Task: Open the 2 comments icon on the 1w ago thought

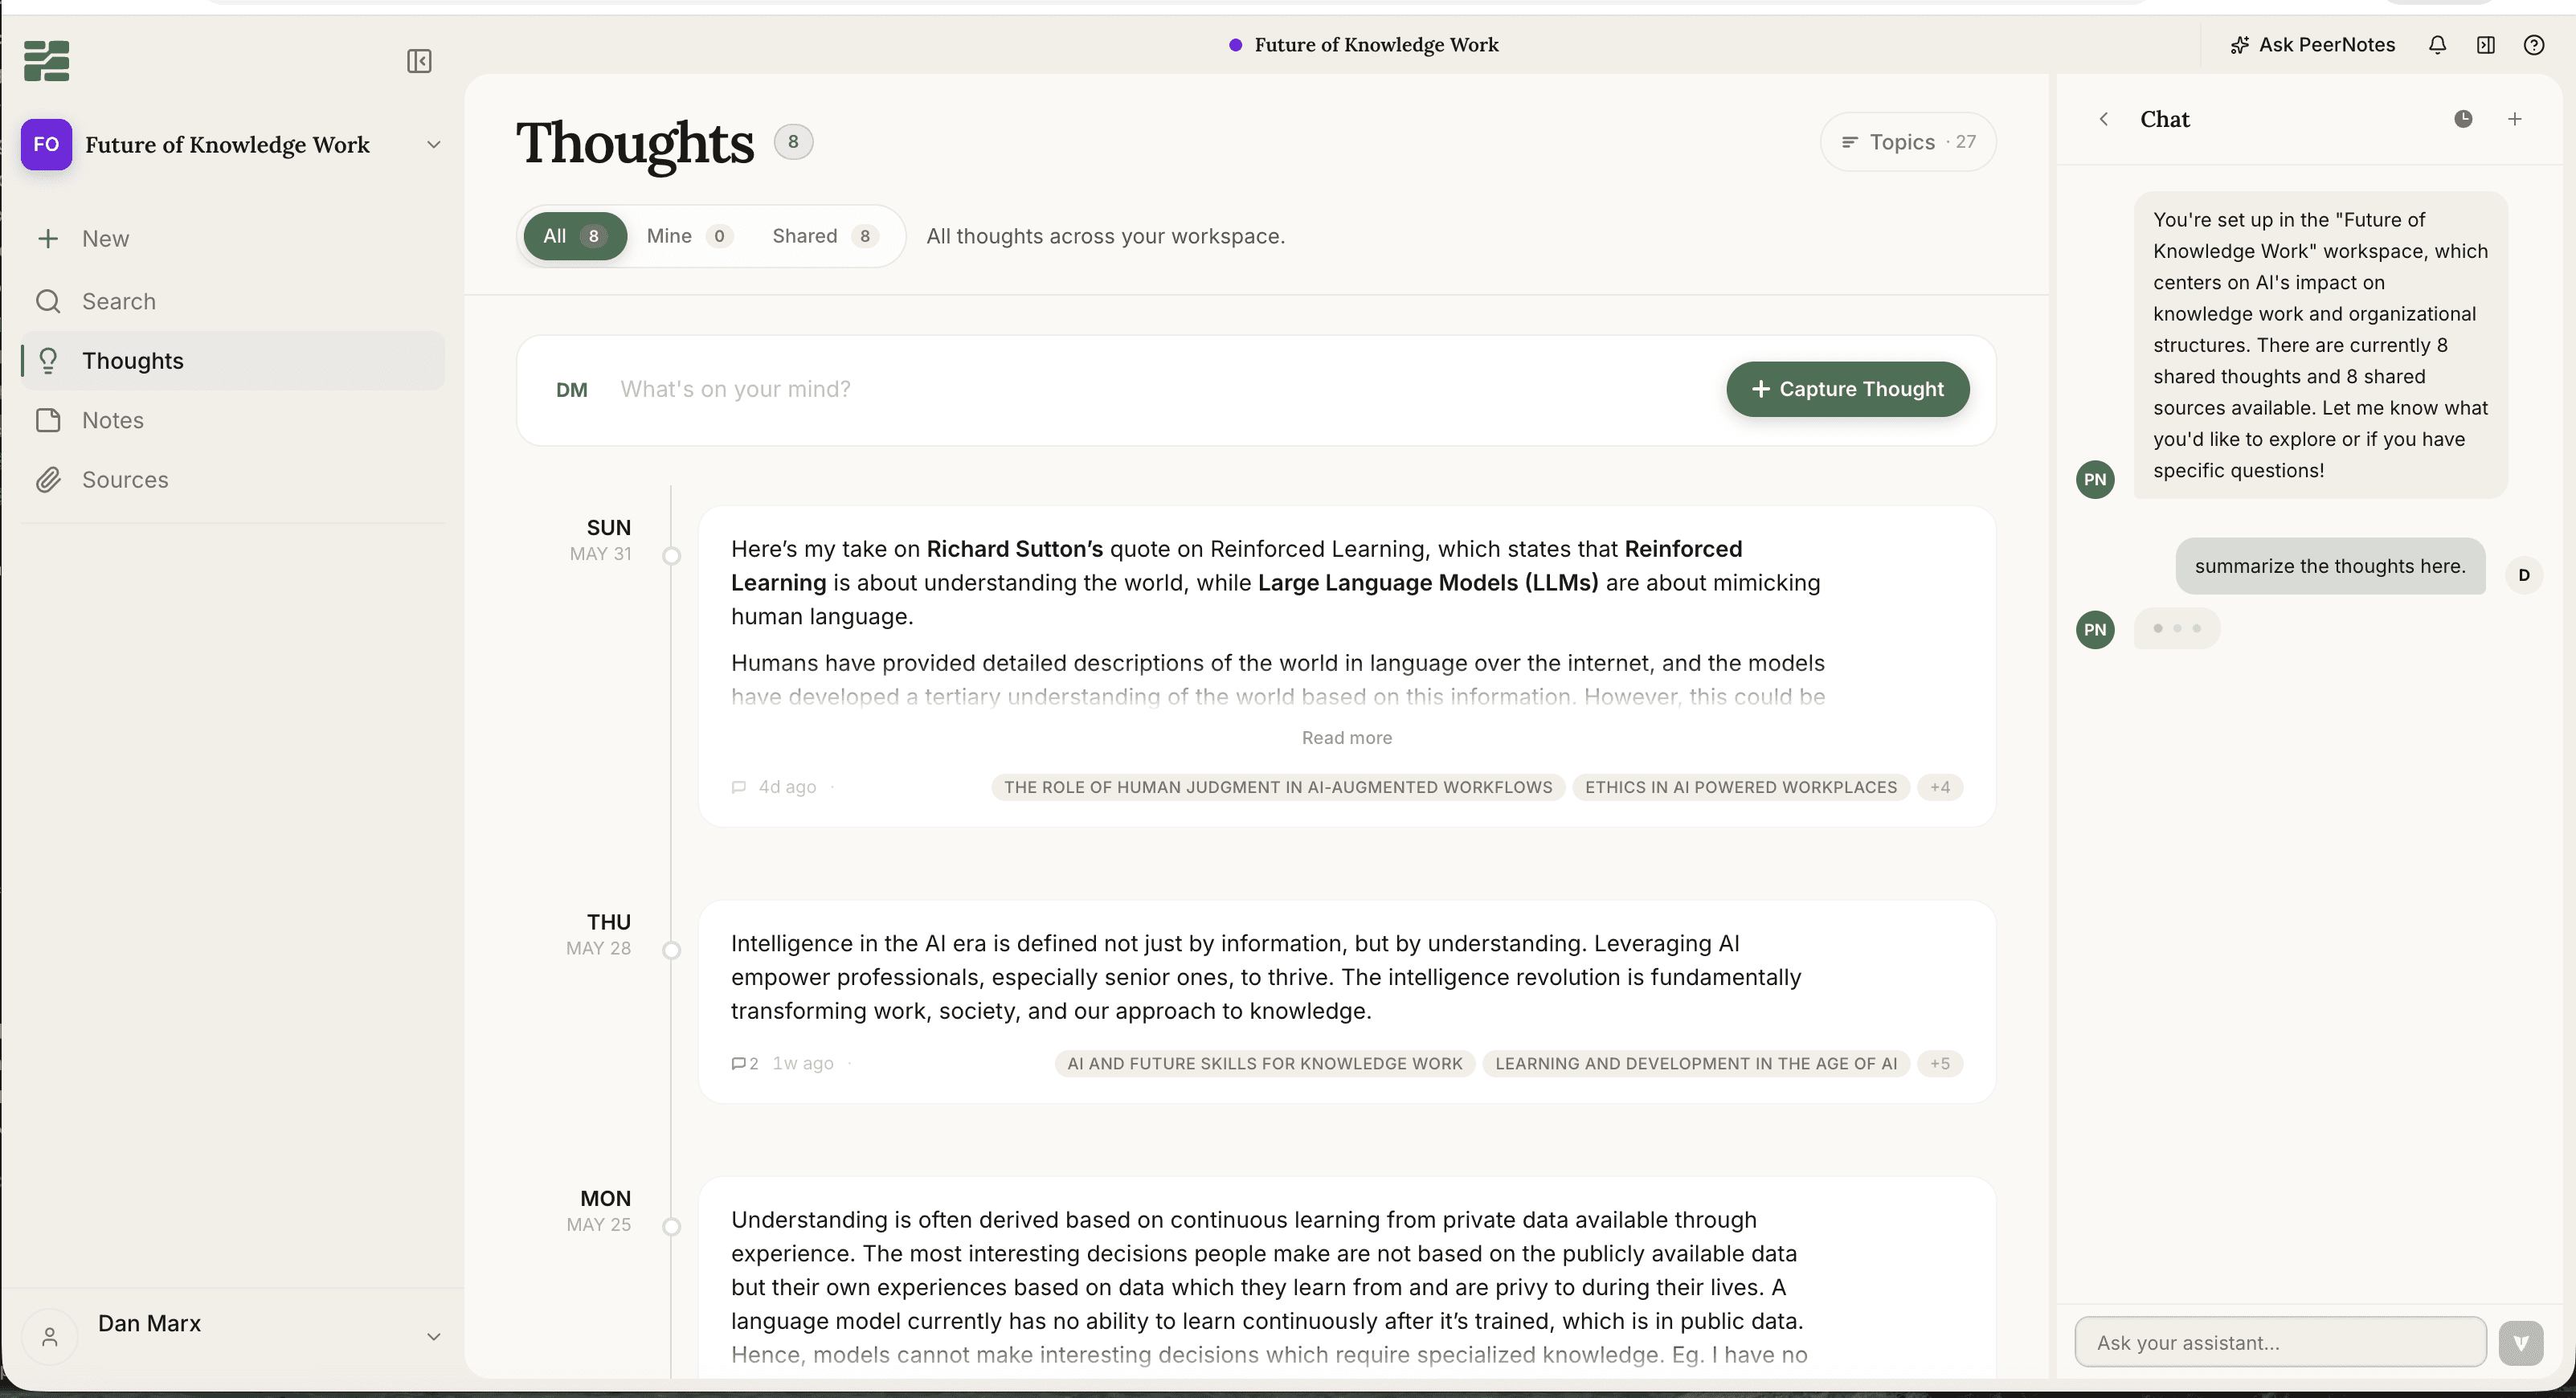Action: click(745, 1063)
